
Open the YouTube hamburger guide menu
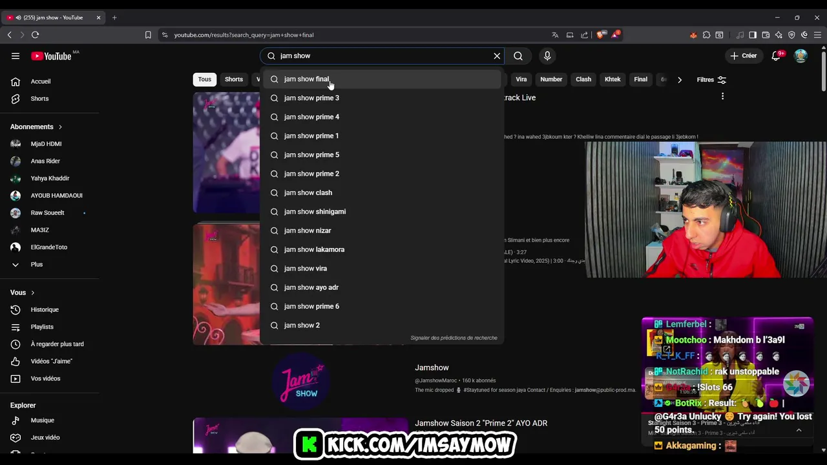click(16, 56)
